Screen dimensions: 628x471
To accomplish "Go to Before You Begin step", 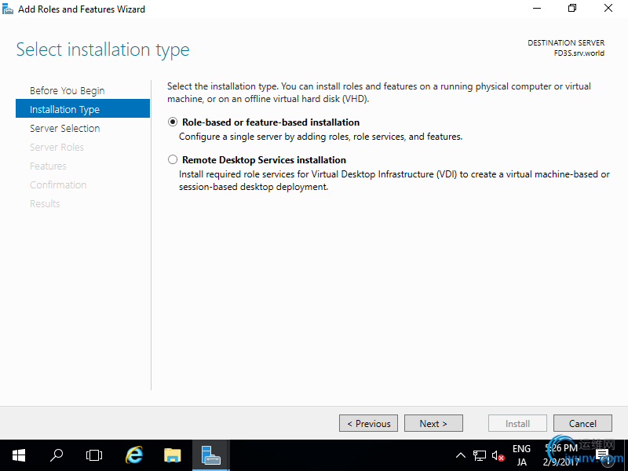I will pyautogui.click(x=67, y=91).
